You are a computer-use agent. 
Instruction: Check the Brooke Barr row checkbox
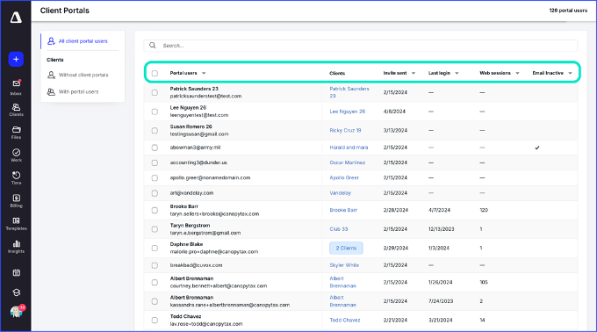click(x=155, y=210)
